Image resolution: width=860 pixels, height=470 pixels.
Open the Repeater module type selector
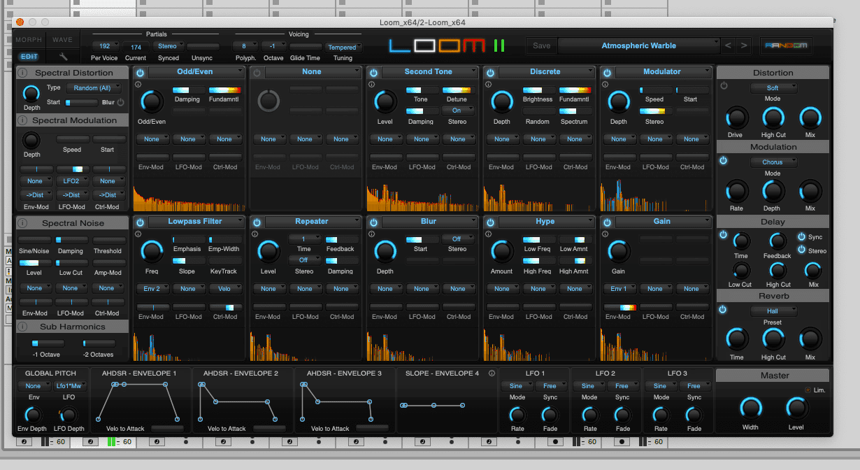pos(313,222)
